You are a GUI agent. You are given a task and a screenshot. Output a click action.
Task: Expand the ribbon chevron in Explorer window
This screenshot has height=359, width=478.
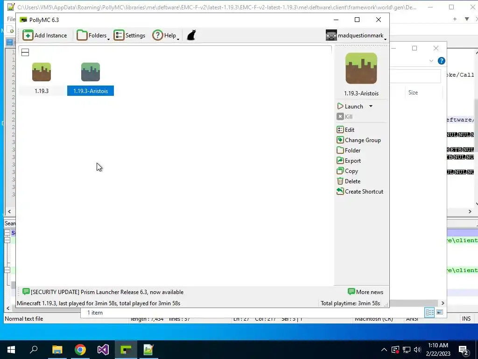[431, 61]
